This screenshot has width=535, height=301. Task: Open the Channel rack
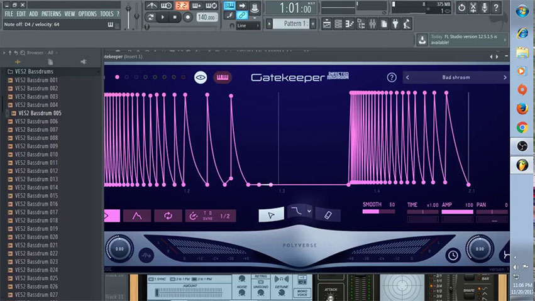coord(338,24)
